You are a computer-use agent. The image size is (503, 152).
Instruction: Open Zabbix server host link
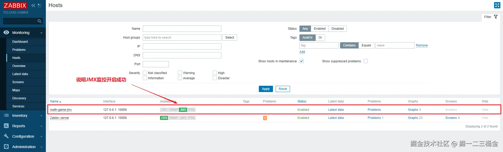[59, 118]
